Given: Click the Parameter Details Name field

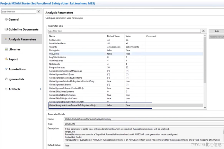Looking at the screenshot, I should pyautogui.click(x=144, y=119).
